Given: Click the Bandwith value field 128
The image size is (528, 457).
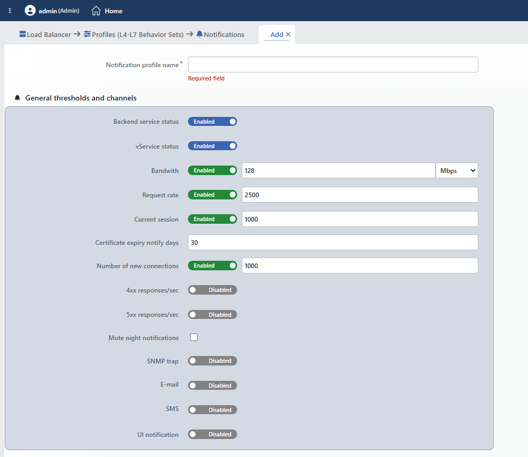Looking at the screenshot, I should point(338,170).
